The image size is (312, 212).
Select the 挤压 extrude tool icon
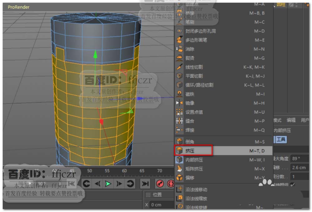[x=179, y=151]
